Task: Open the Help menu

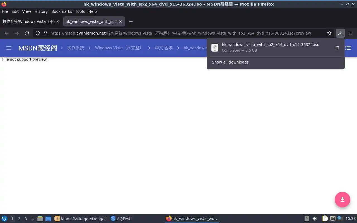Action: (93, 11)
